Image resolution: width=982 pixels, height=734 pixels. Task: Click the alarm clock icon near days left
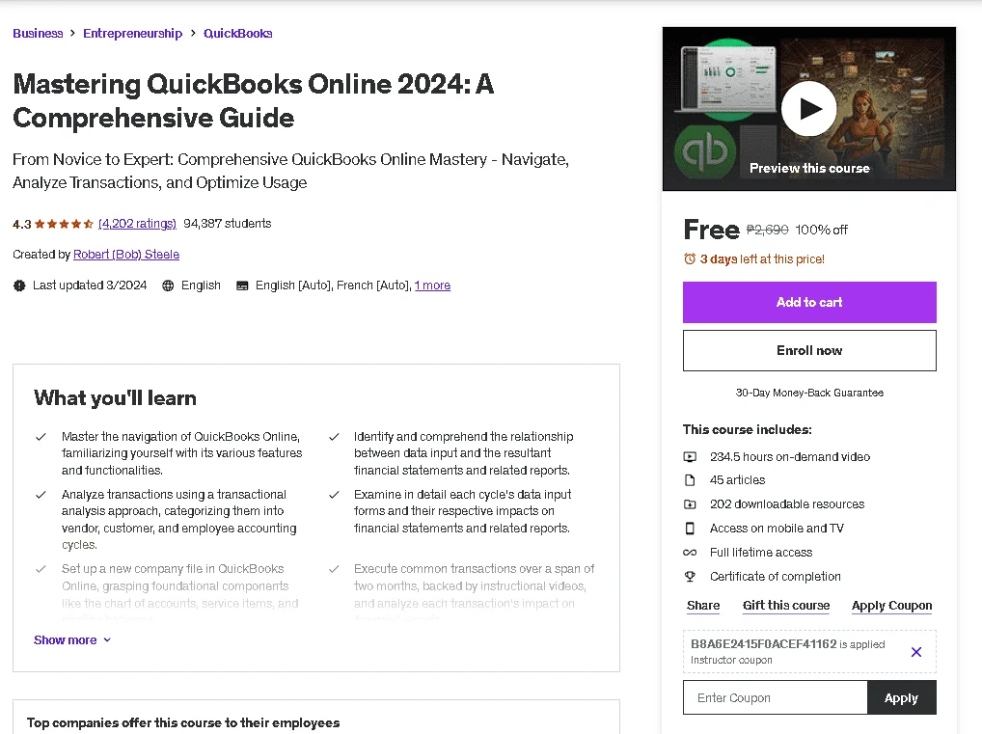click(690, 258)
